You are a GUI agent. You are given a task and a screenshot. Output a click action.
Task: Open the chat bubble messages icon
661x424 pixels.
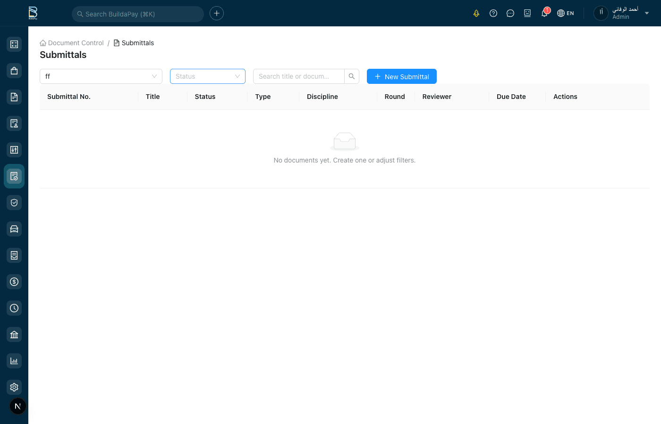tap(510, 13)
